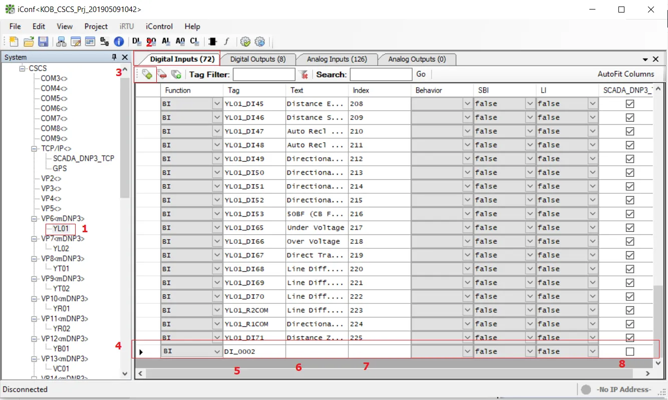
Task: Click the Tag Filter input field
Action: coord(264,74)
